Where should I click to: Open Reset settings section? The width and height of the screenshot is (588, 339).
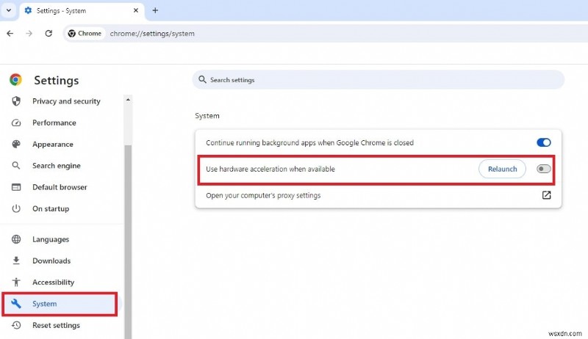click(x=56, y=325)
